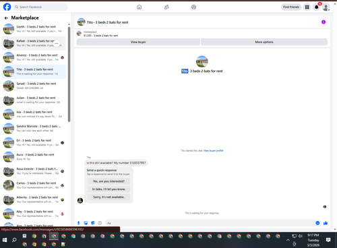
Task: Open the Isla conversation
Action: coord(34,114)
